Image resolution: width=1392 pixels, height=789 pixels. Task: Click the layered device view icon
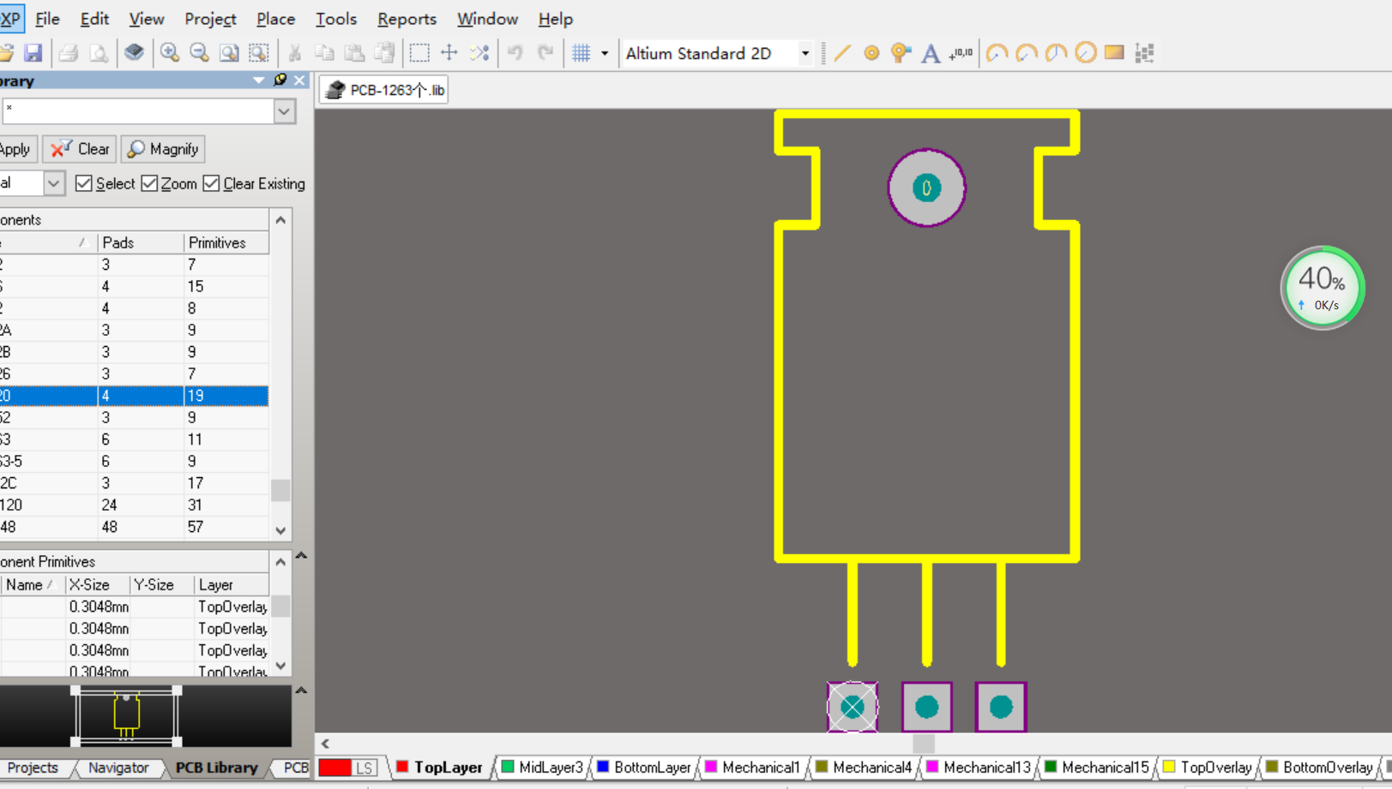tap(134, 53)
